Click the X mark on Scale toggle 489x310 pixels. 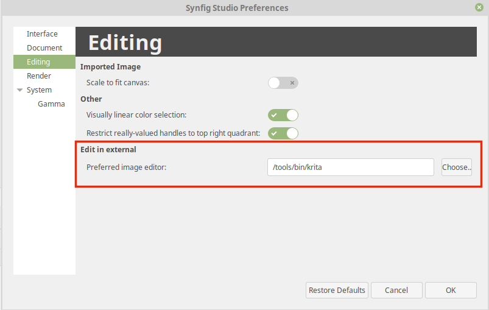click(x=292, y=83)
